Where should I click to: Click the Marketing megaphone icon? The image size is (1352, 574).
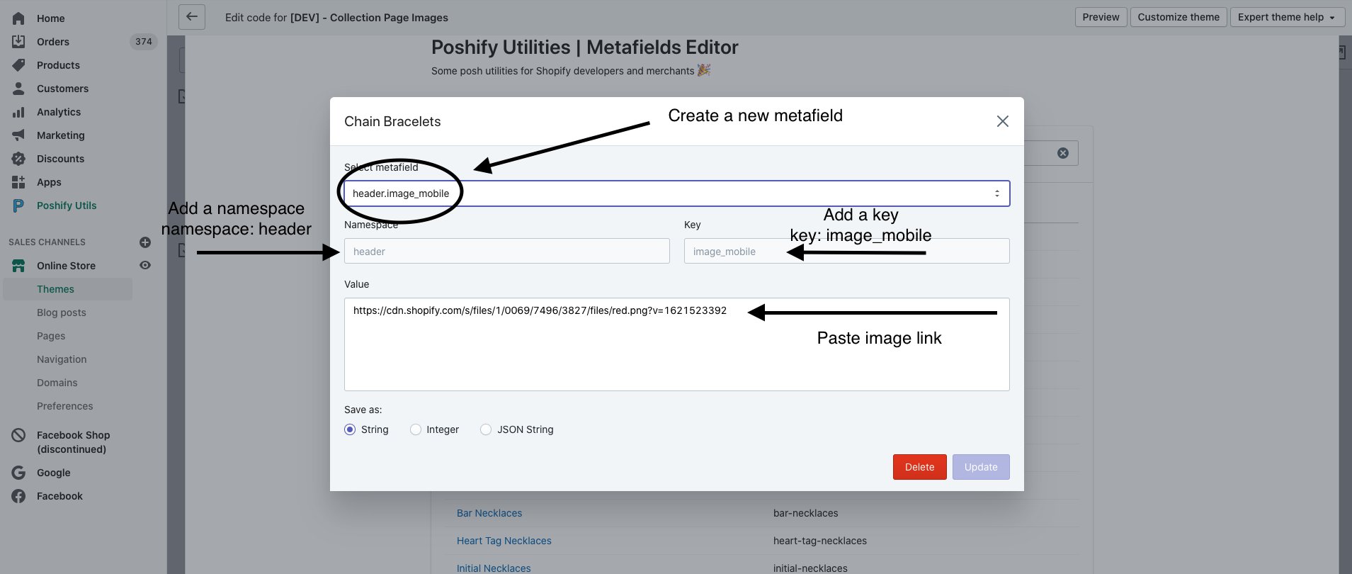tap(18, 135)
